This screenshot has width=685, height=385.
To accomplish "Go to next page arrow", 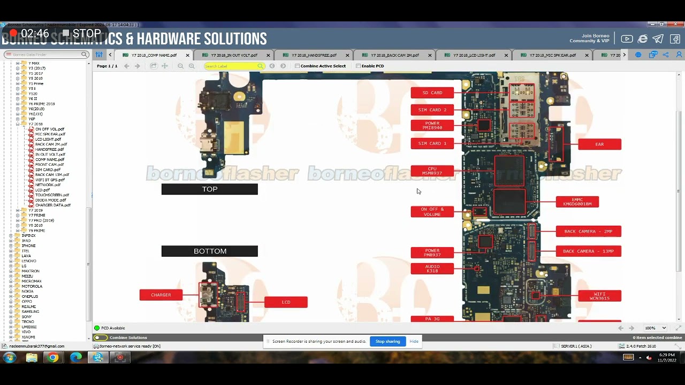I will [x=138, y=66].
